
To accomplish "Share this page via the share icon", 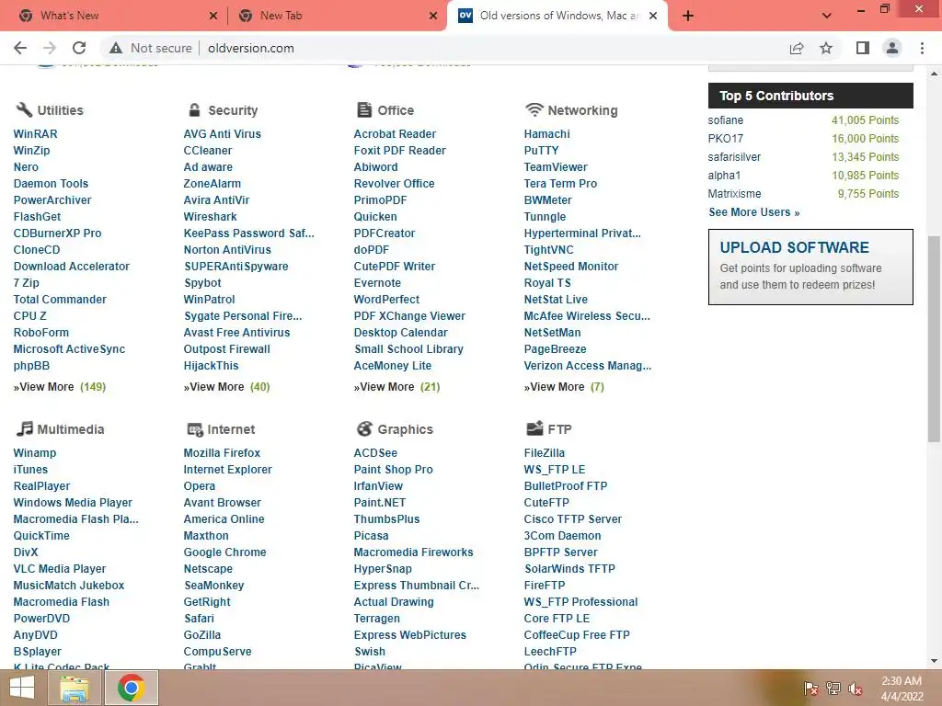I will [x=797, y=48].
